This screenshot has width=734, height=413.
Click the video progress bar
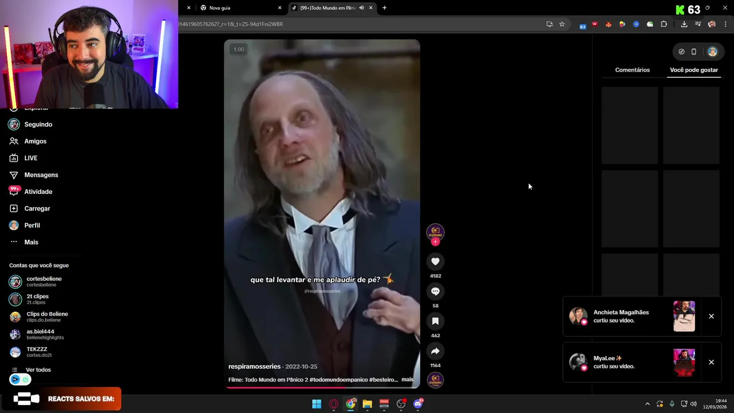click(x=322, y=387)
